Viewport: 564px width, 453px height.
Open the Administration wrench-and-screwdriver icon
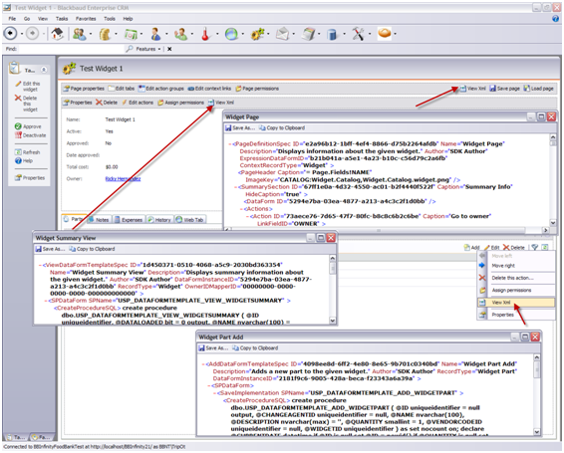pos(358,34)
